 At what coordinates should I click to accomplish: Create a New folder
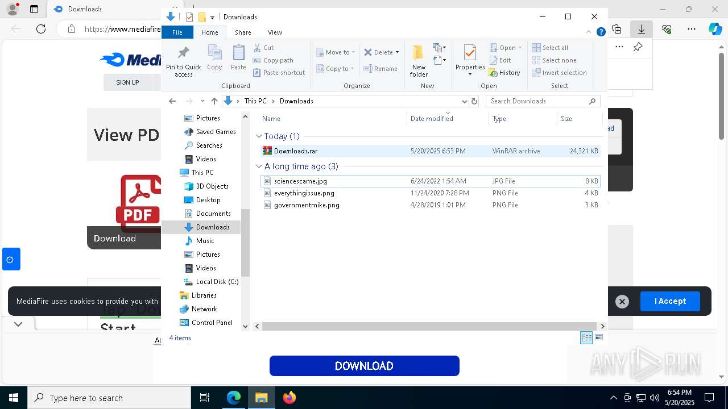pyautogui.click(x=419, y=61)
